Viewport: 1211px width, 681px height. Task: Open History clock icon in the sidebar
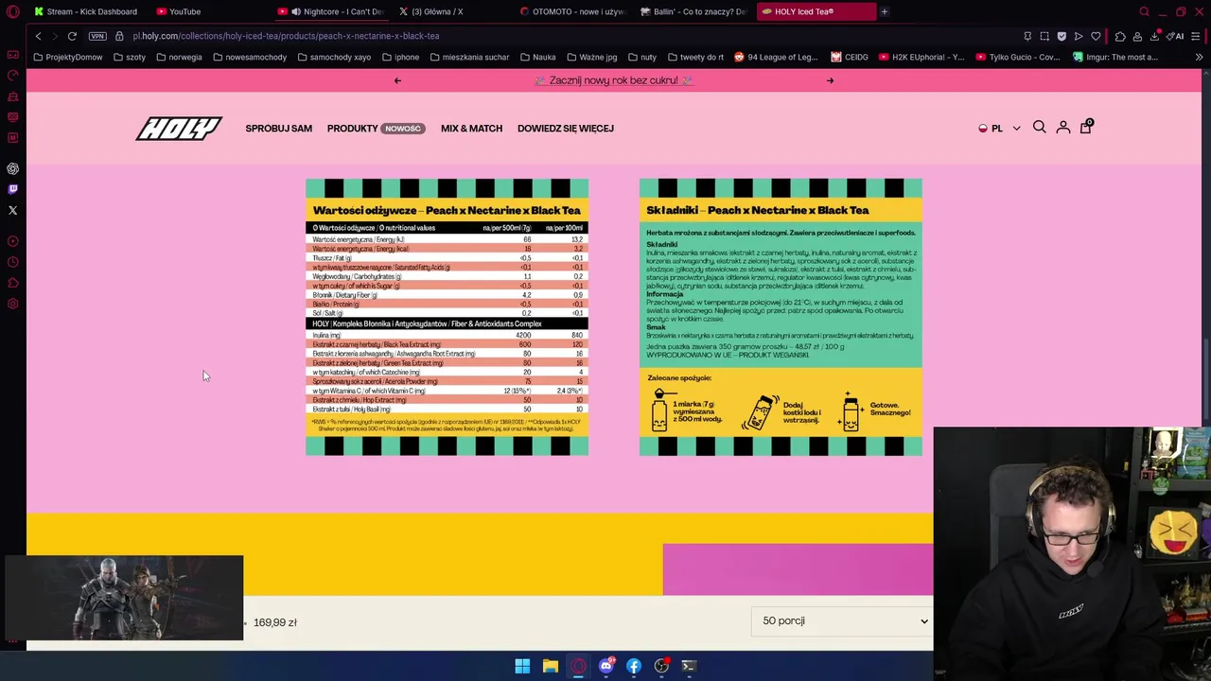pyautogui.click(x=13, y=262)
